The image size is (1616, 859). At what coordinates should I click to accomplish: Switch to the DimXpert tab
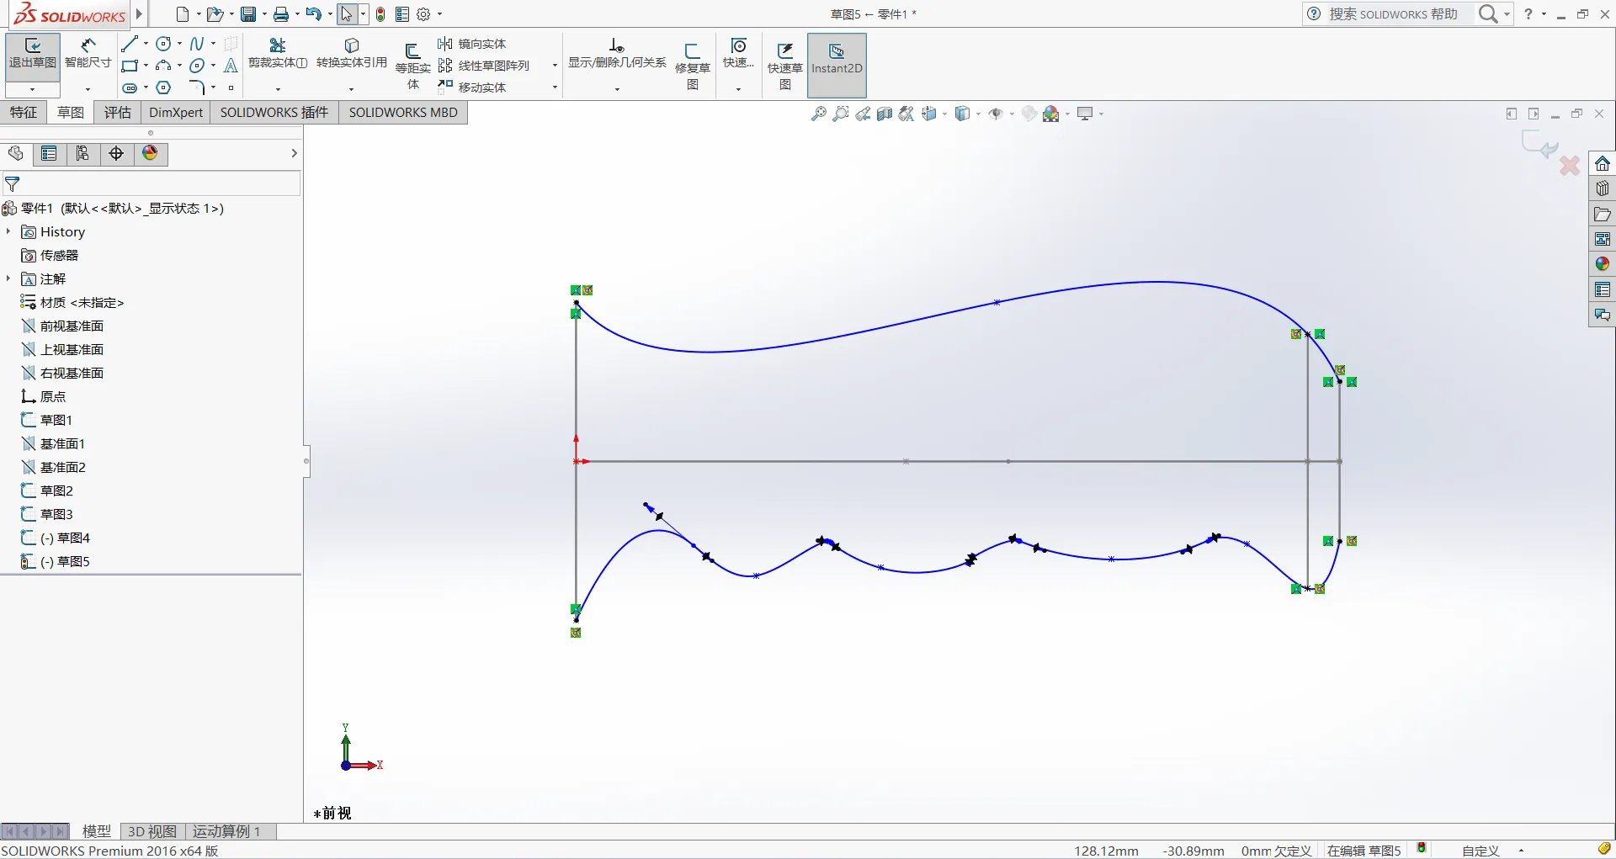pyautogui.click(x=176, y=113)
